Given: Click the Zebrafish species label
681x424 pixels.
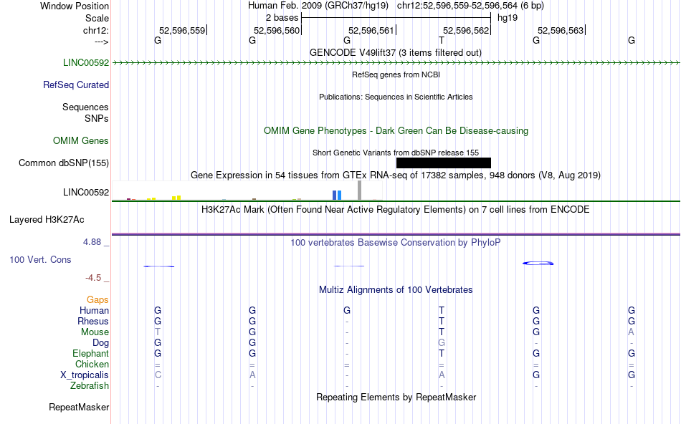Looking at the screenshot, I should (x=90, y=385).
